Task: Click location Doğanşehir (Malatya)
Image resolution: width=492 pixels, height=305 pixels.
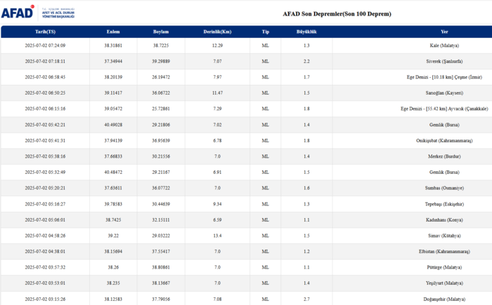Action: pyautogui.click(x=444, y=299)
